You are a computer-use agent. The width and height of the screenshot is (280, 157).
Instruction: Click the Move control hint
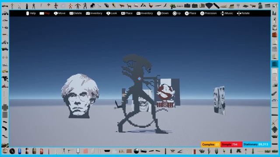(59, 14)
